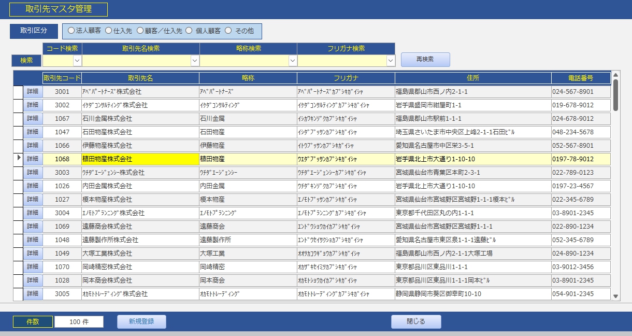Select the 仕入先 radio option
This screenshot has height=336, width=632.
(x=108, y=31)
